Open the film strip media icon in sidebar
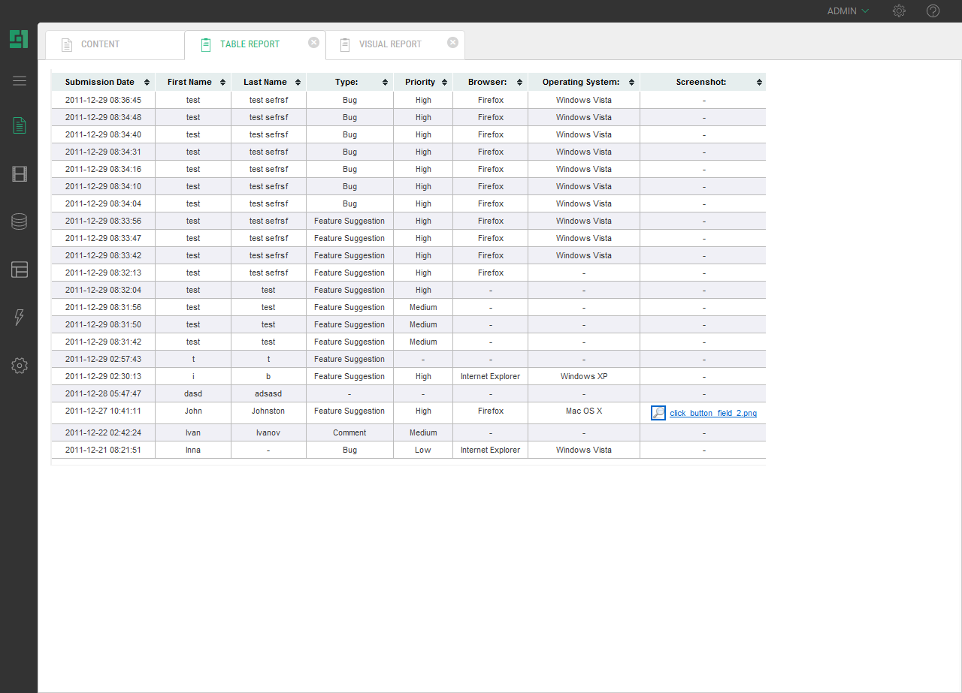Viewport: 962px width, 693px height. (20, 174)
